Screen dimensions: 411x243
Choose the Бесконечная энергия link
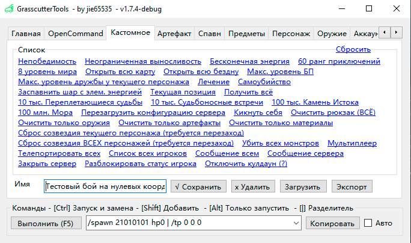click(x=249, y=61)
